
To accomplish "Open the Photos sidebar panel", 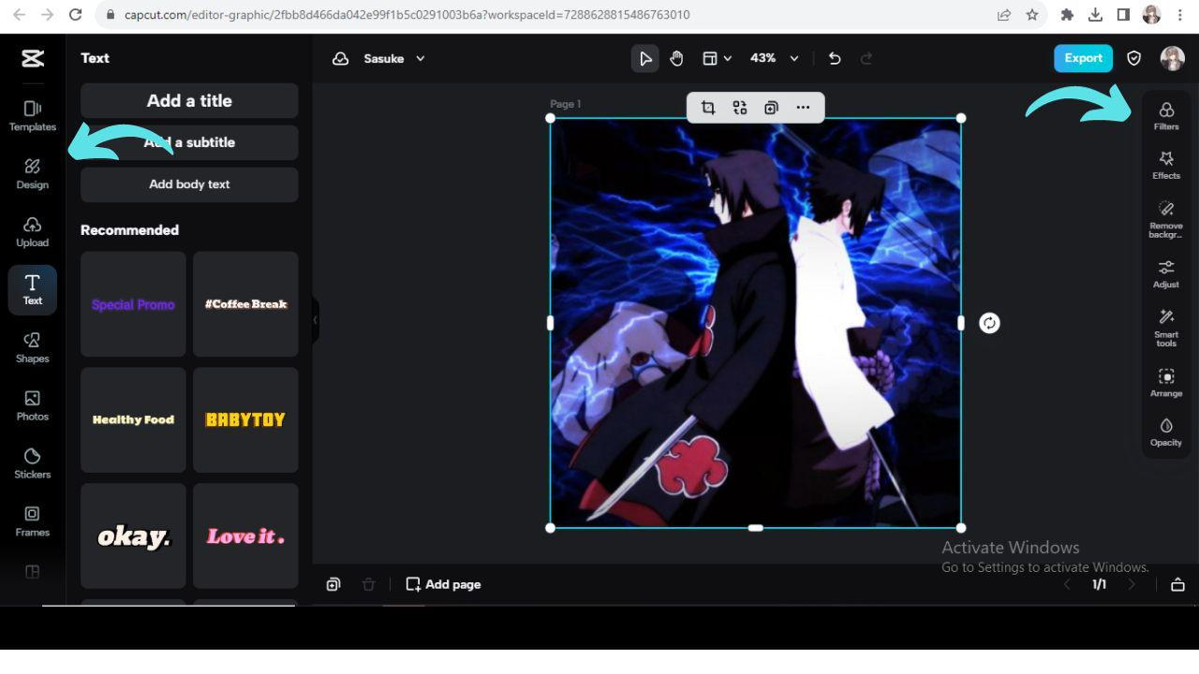I will click(33, 406).
